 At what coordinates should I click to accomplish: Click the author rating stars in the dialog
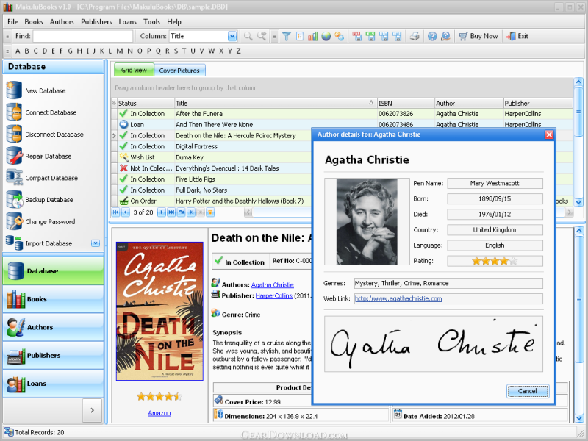[495, 261]
